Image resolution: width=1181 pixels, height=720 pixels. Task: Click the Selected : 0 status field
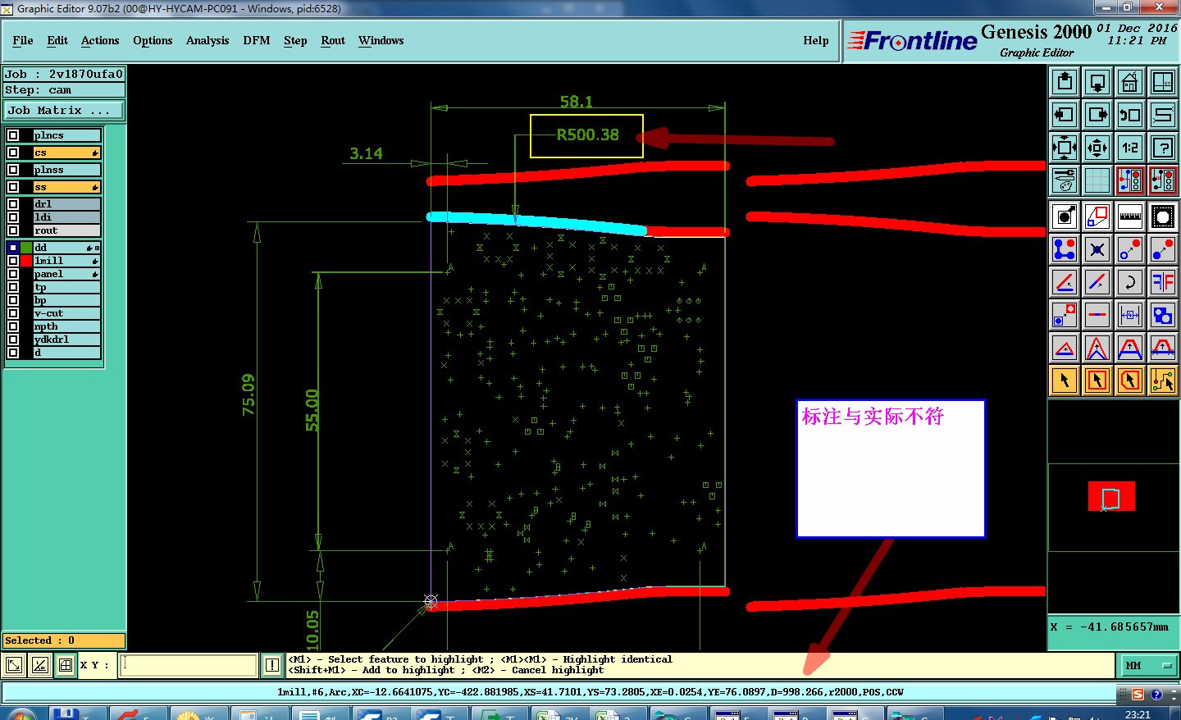click(64, 640)
